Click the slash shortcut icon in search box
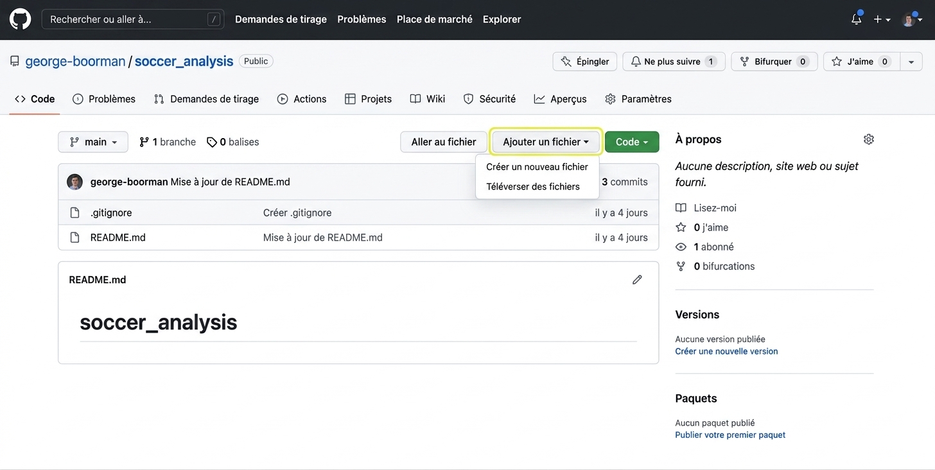The image size is (935, 470). (214, 19)
